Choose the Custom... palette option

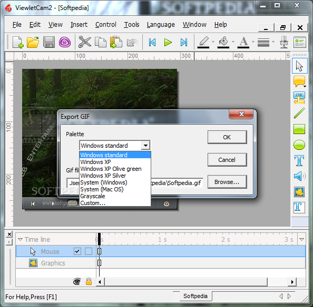(115, 203)
